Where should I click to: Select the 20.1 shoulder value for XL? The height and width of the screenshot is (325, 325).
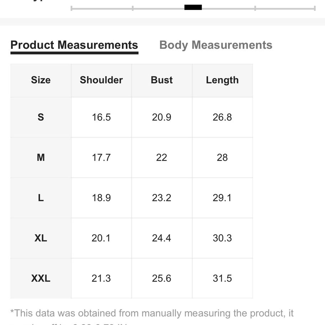pos(101,238)
